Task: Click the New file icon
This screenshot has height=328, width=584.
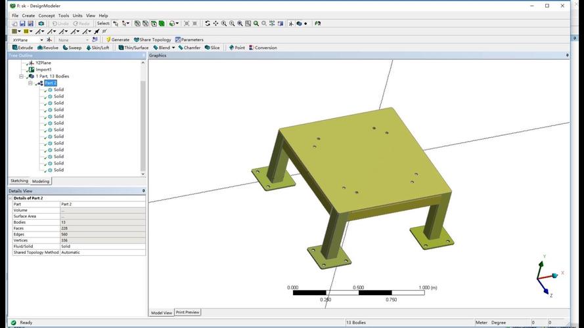Action: pyautogui.click(x=14, y=24)
